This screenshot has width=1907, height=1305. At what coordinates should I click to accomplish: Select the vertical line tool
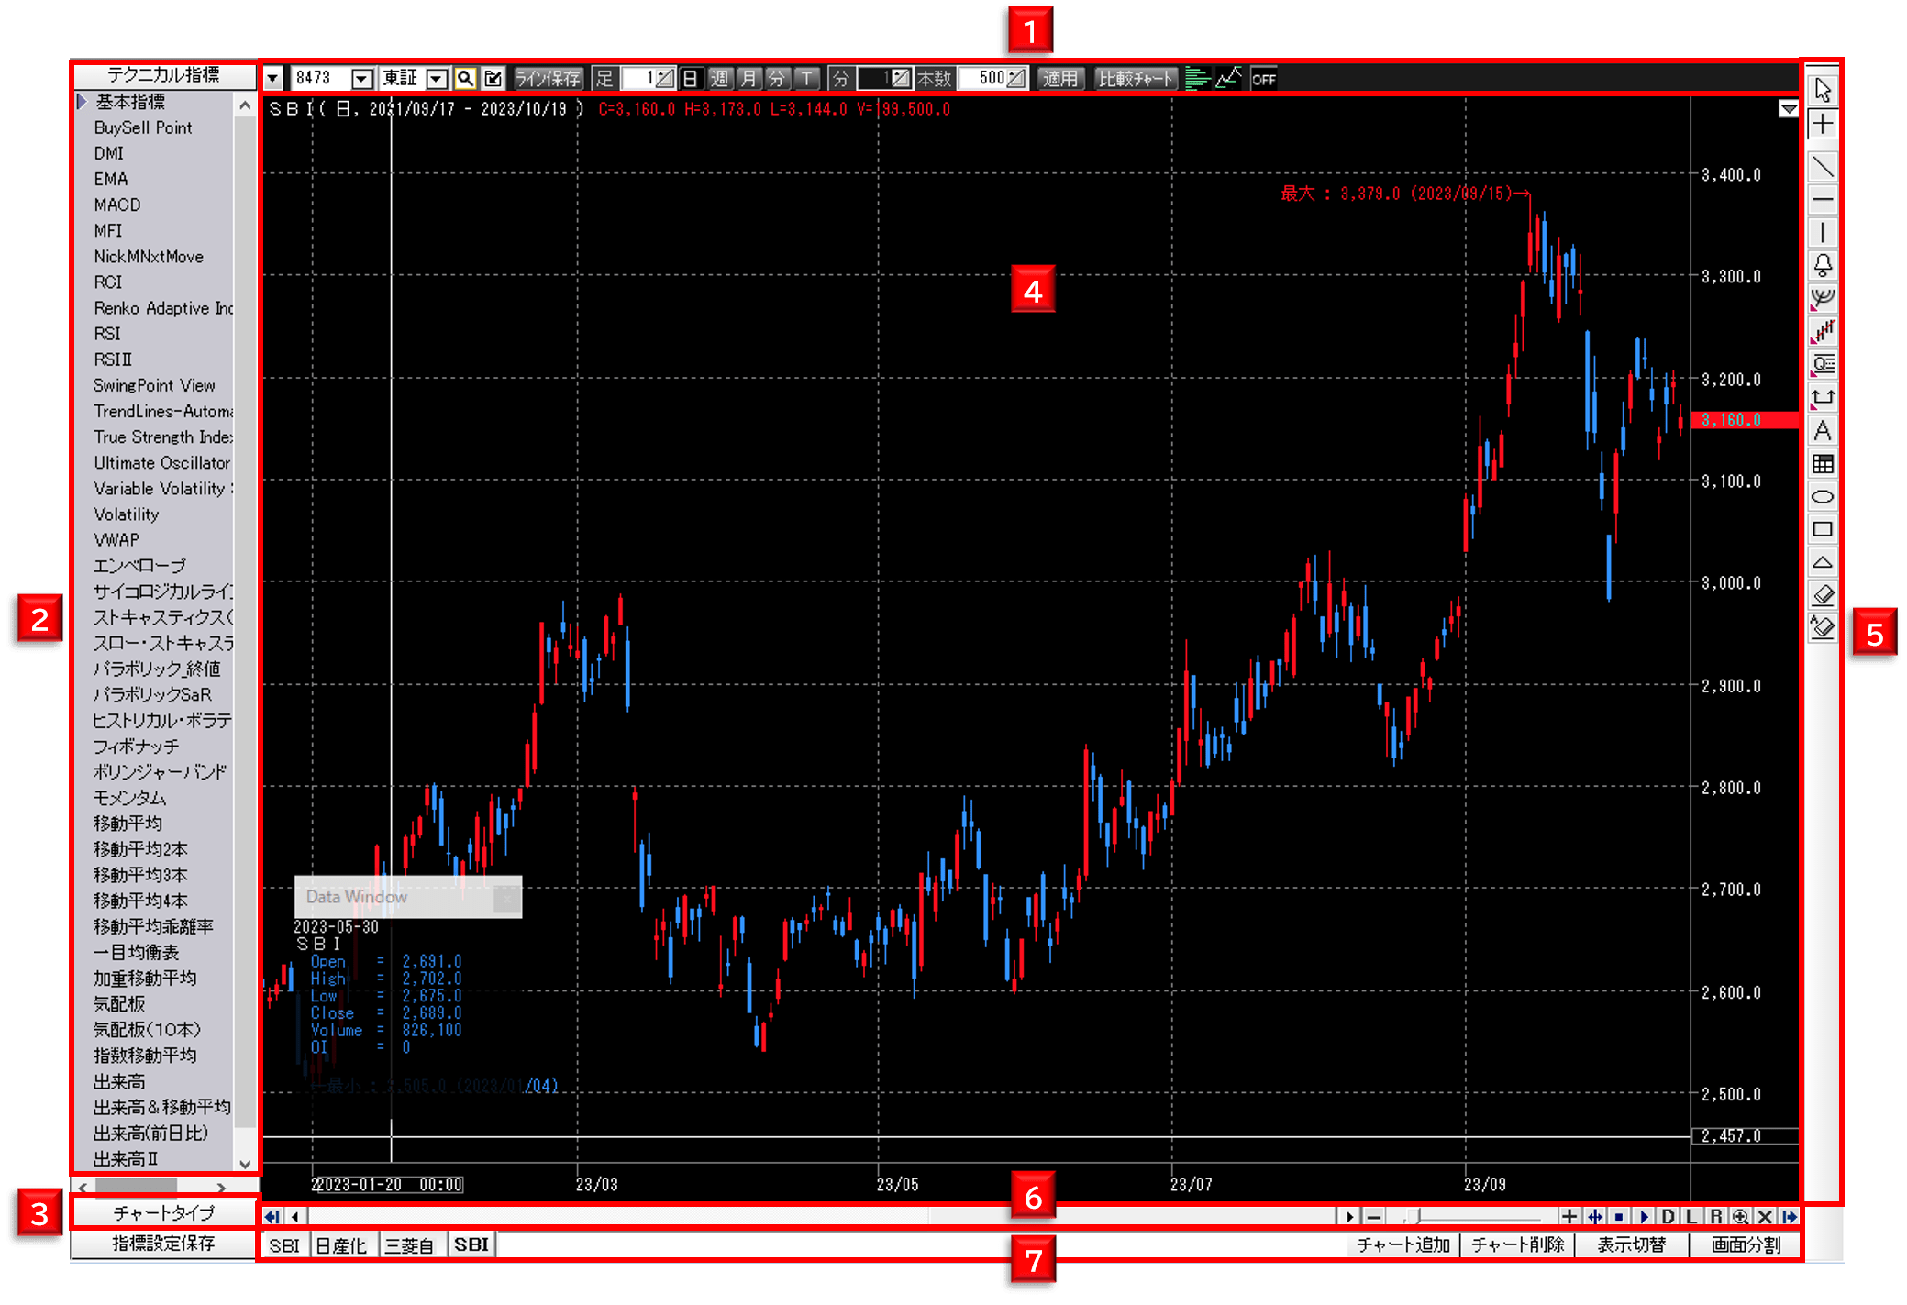coord(1822,232)
